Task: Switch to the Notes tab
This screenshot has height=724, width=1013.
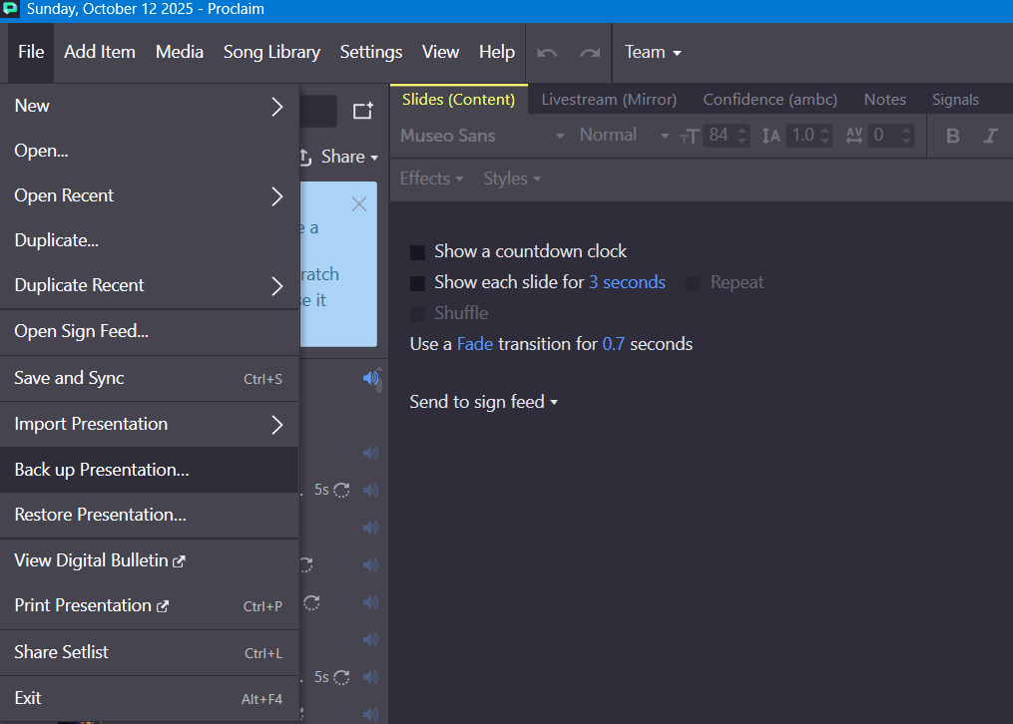Action: pos(885,100)
